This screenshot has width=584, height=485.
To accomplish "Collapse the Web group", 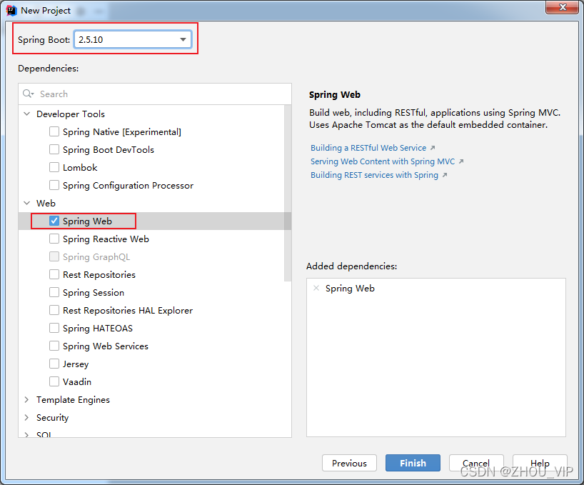I will click(x=27, y=203).
